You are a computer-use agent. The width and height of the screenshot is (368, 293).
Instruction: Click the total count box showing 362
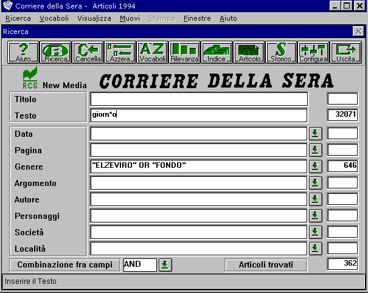pos(342,264)
